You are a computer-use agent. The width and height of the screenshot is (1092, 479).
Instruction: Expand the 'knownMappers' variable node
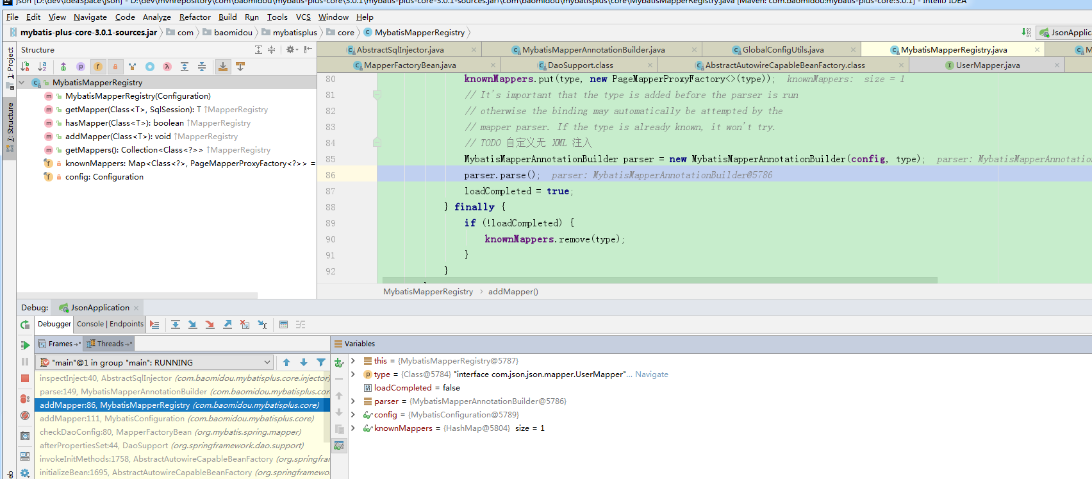[353, 428]
